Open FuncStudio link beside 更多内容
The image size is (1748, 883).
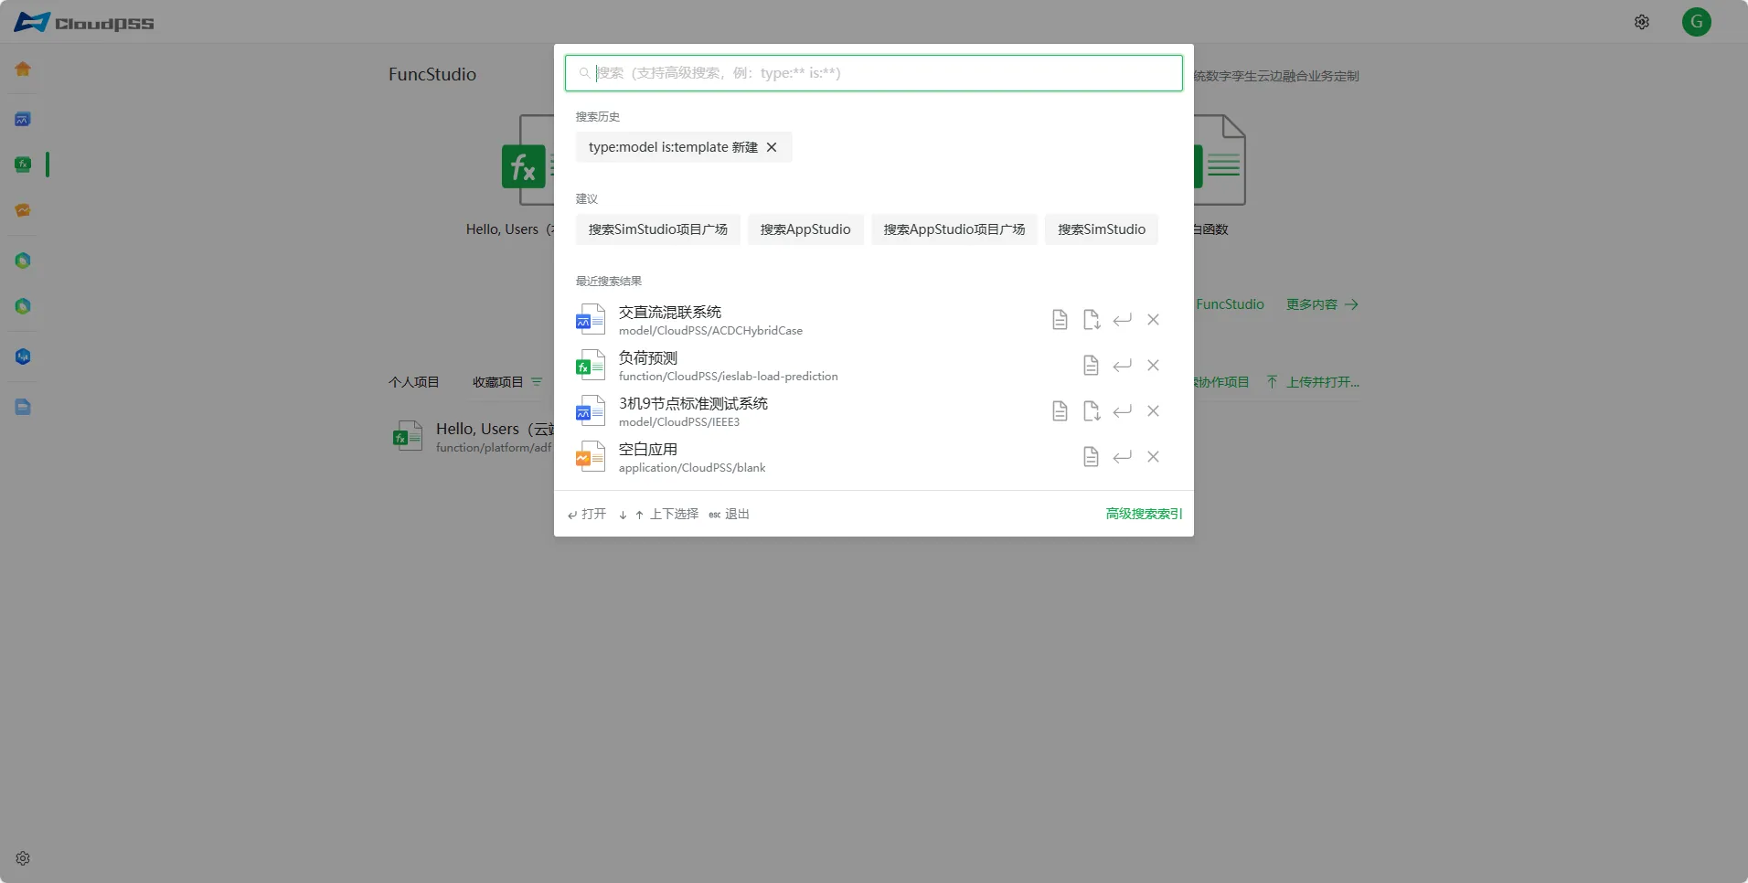(1230, 304)
